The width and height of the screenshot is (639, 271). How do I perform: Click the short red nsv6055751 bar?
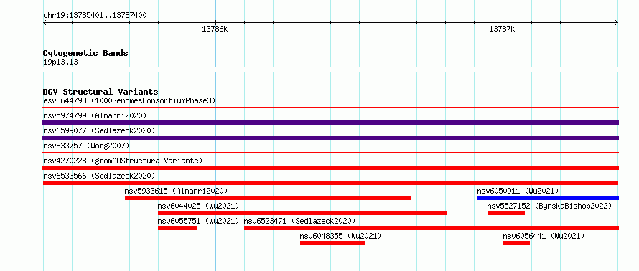[x=177, y=228]
